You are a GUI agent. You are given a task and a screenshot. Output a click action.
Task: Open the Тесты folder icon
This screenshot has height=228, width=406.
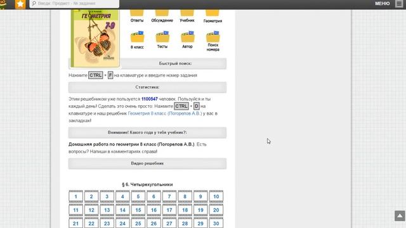[162, 37]
